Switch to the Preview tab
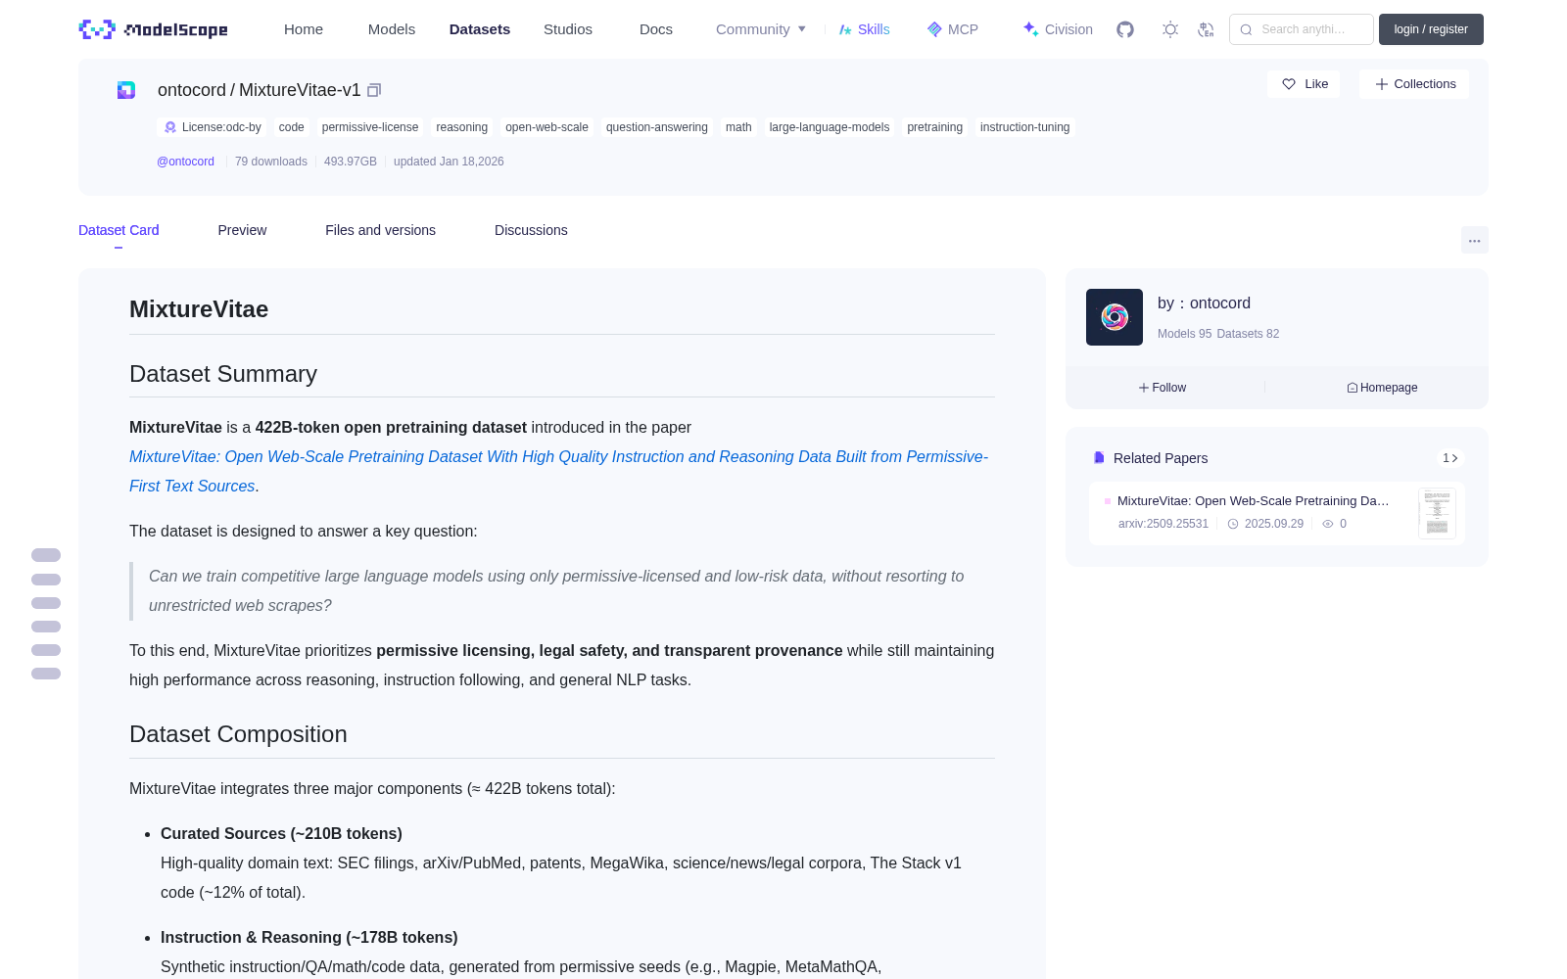This screenshot has height=979, width=1567. point(242,230)
